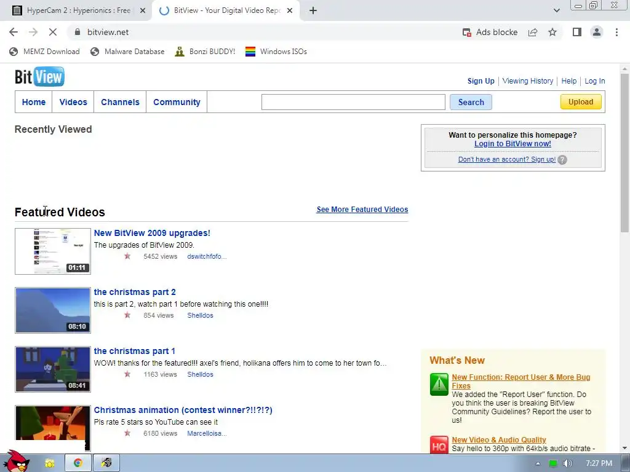
Task: Open the MEMZ Download bookmark
Action: tap(44, 52)
